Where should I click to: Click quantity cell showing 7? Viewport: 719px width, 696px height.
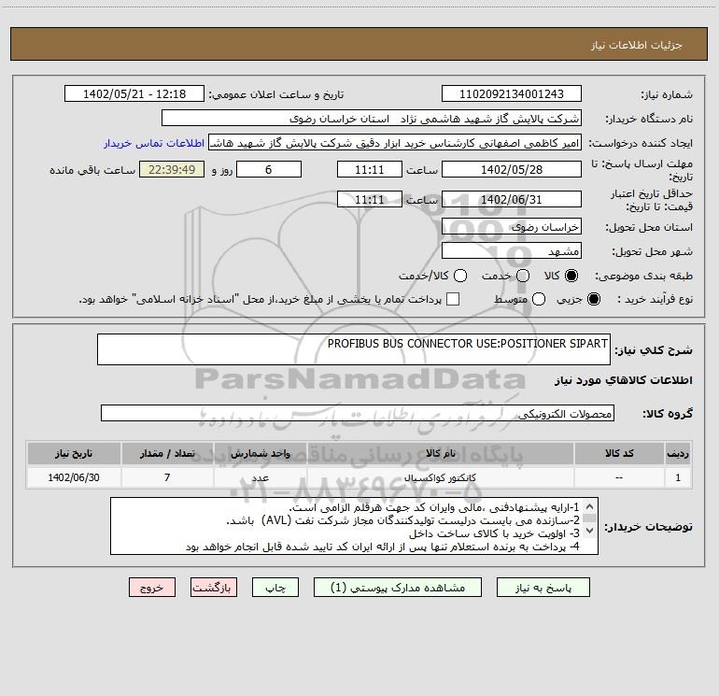point(167,477)
